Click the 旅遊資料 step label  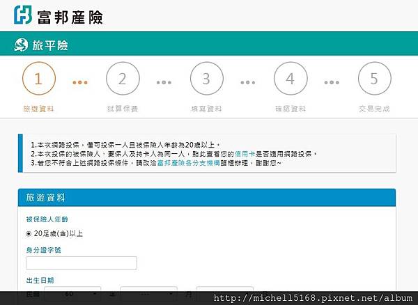pyautogui.click(x=38, y=109)
